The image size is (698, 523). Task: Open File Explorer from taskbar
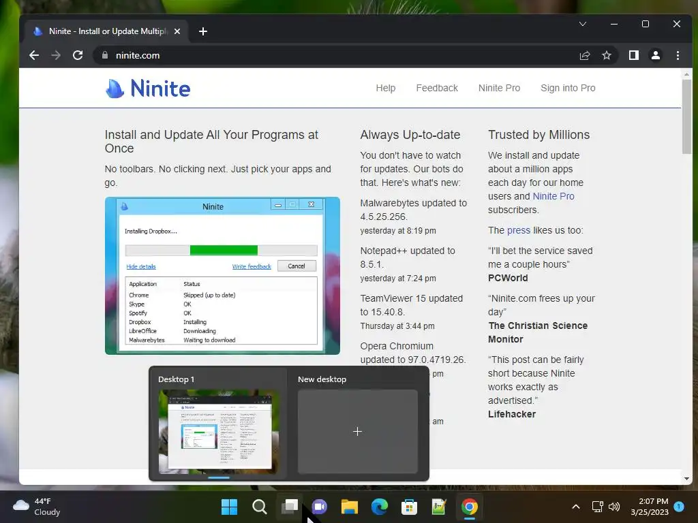click(x=350, y=507)
